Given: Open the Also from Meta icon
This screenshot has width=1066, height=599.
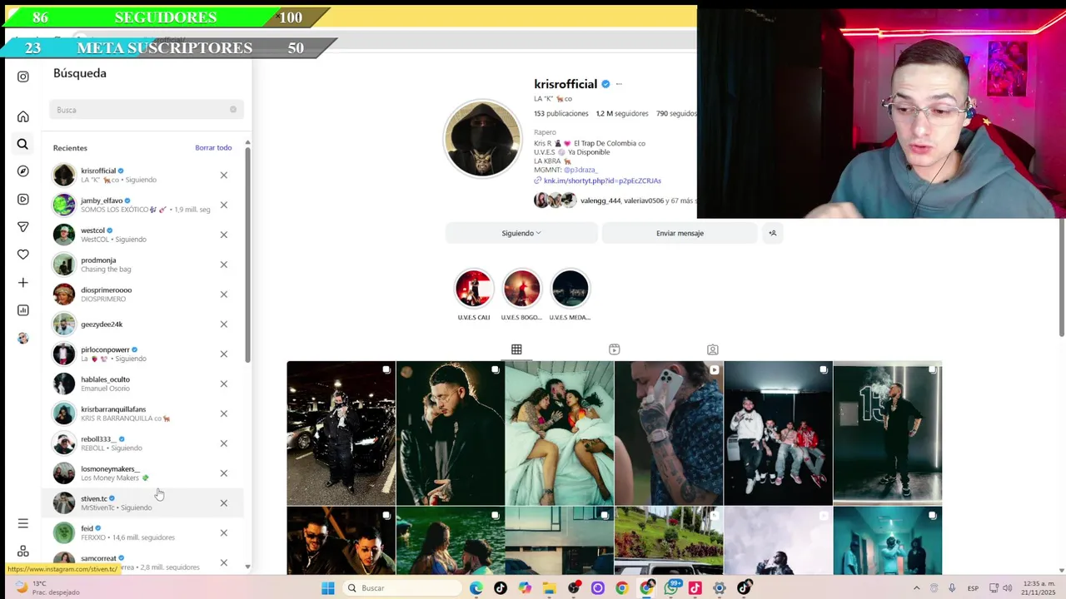Looking at the screenshot, I should (x=23, y=552).
